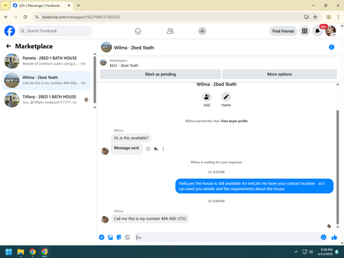Screen dimensions: 344x258
Task: Open the Groups icon in top navigation
Action: click(202, 31)
